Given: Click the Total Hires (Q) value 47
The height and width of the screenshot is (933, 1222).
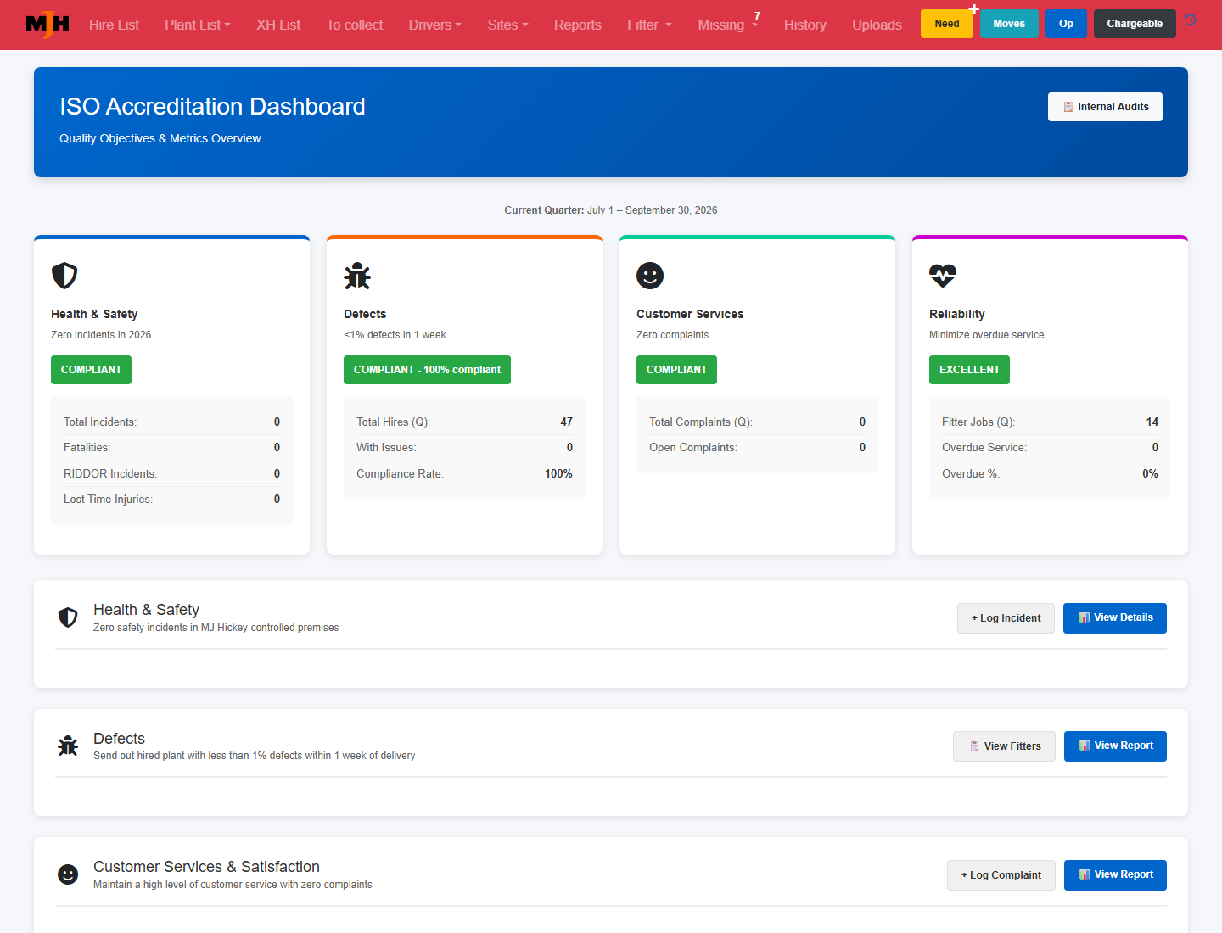Looking at the screenshot, I should 566,422.
